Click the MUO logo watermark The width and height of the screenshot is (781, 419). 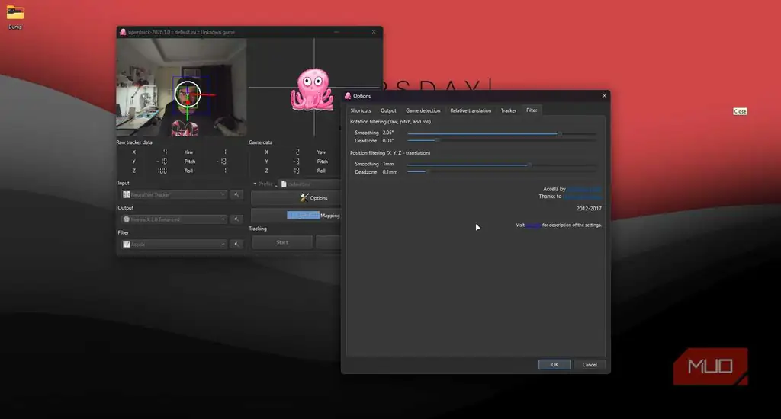(710, 366)
